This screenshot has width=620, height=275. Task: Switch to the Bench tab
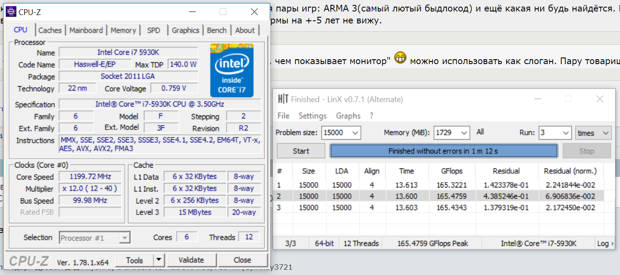(x=217, y=30)
